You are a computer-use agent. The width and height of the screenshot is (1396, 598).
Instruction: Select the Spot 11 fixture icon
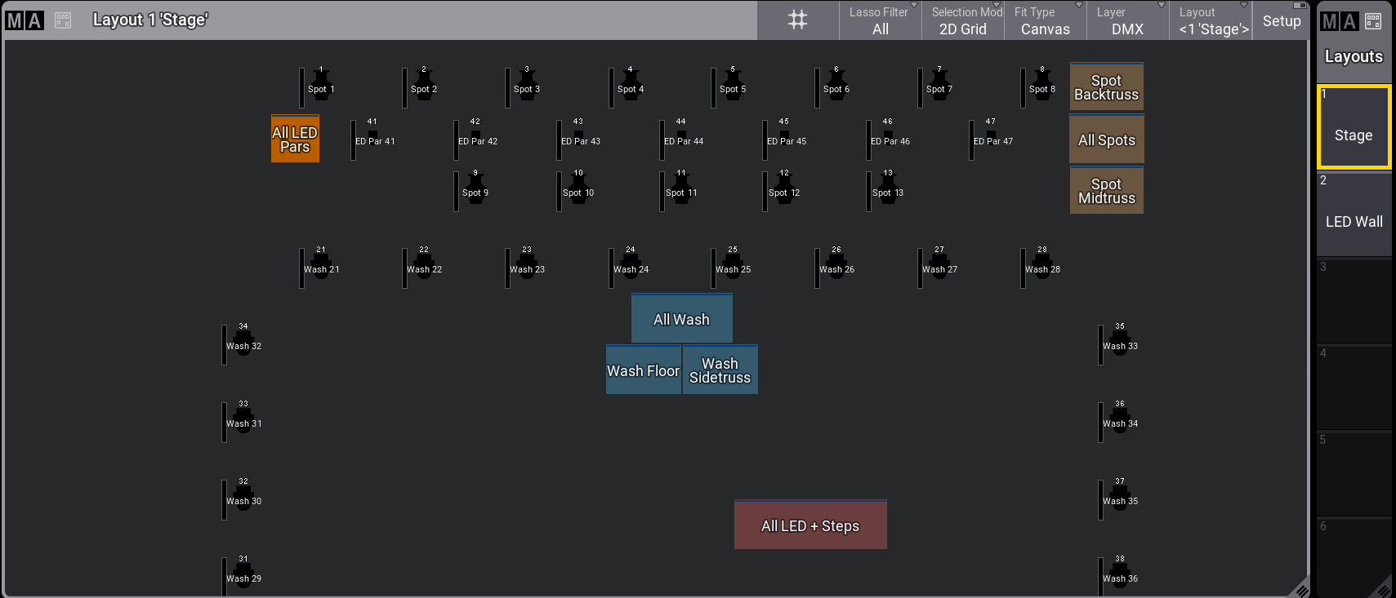click(x=681, y=190)
